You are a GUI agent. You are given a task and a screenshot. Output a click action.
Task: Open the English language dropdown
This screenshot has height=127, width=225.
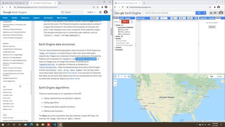point(91,12)
